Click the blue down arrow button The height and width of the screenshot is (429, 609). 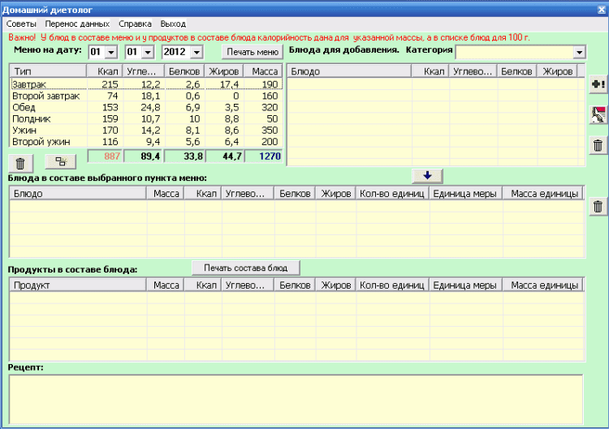427,176
